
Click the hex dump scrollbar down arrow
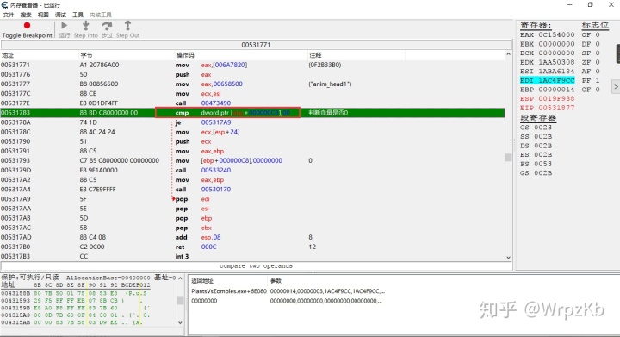(x=180, y=322)
